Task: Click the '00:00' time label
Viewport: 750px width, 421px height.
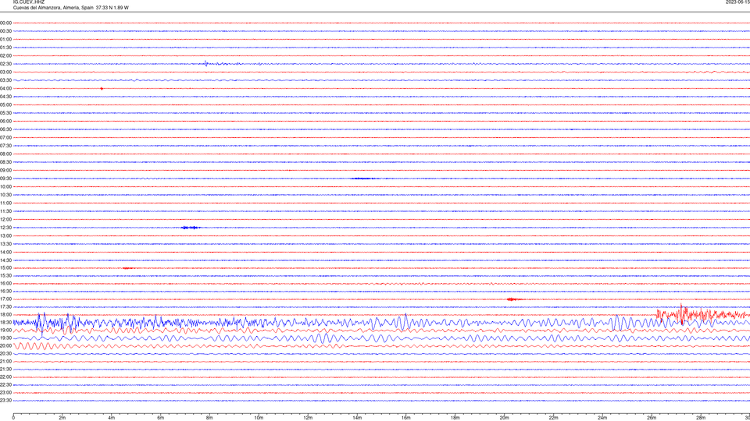Action: [x=5, y=23]
